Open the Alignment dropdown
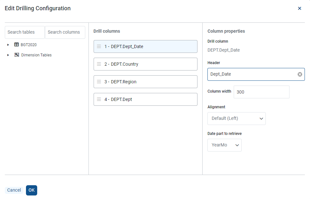Image resolution: width=310 pixels, height=199 pixels. pyautogui.click(x=236, y=119)
